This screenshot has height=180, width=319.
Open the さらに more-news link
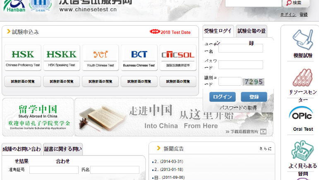(x=265, y=149)
